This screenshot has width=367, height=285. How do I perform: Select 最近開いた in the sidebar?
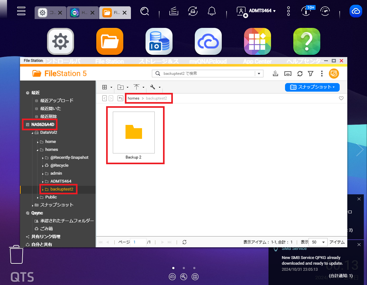[51, 109]
